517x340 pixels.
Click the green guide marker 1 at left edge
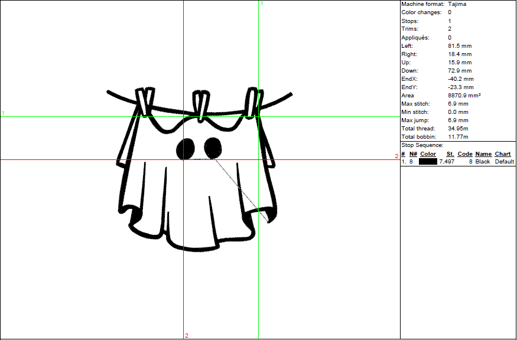pyautogui.click(x=3, y=113)
